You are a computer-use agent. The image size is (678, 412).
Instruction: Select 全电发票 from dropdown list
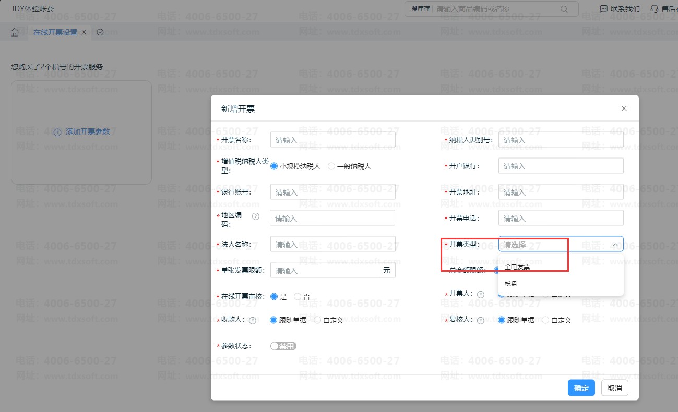click(x=517, y=267)
